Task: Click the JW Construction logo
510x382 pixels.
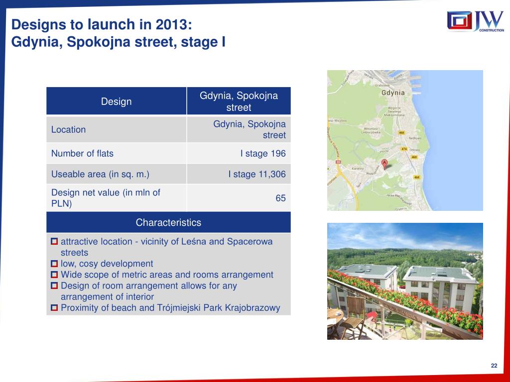Action: pos(476,21)
